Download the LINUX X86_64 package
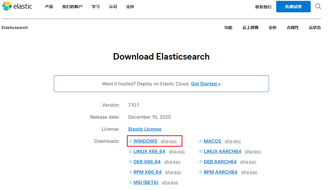Screen dimensions: 330x190 tap(149, 151)
